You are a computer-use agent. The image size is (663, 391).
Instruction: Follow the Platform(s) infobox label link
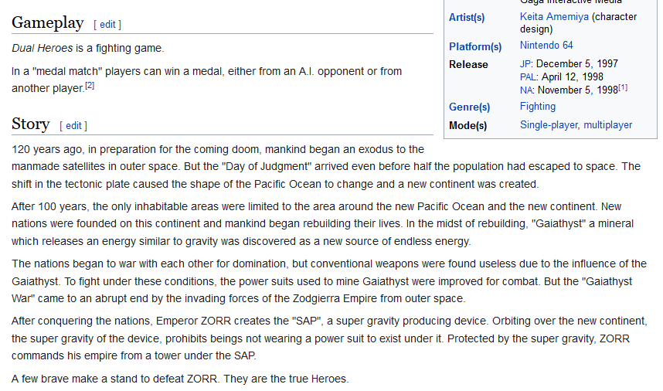click(x=475, y=46)
